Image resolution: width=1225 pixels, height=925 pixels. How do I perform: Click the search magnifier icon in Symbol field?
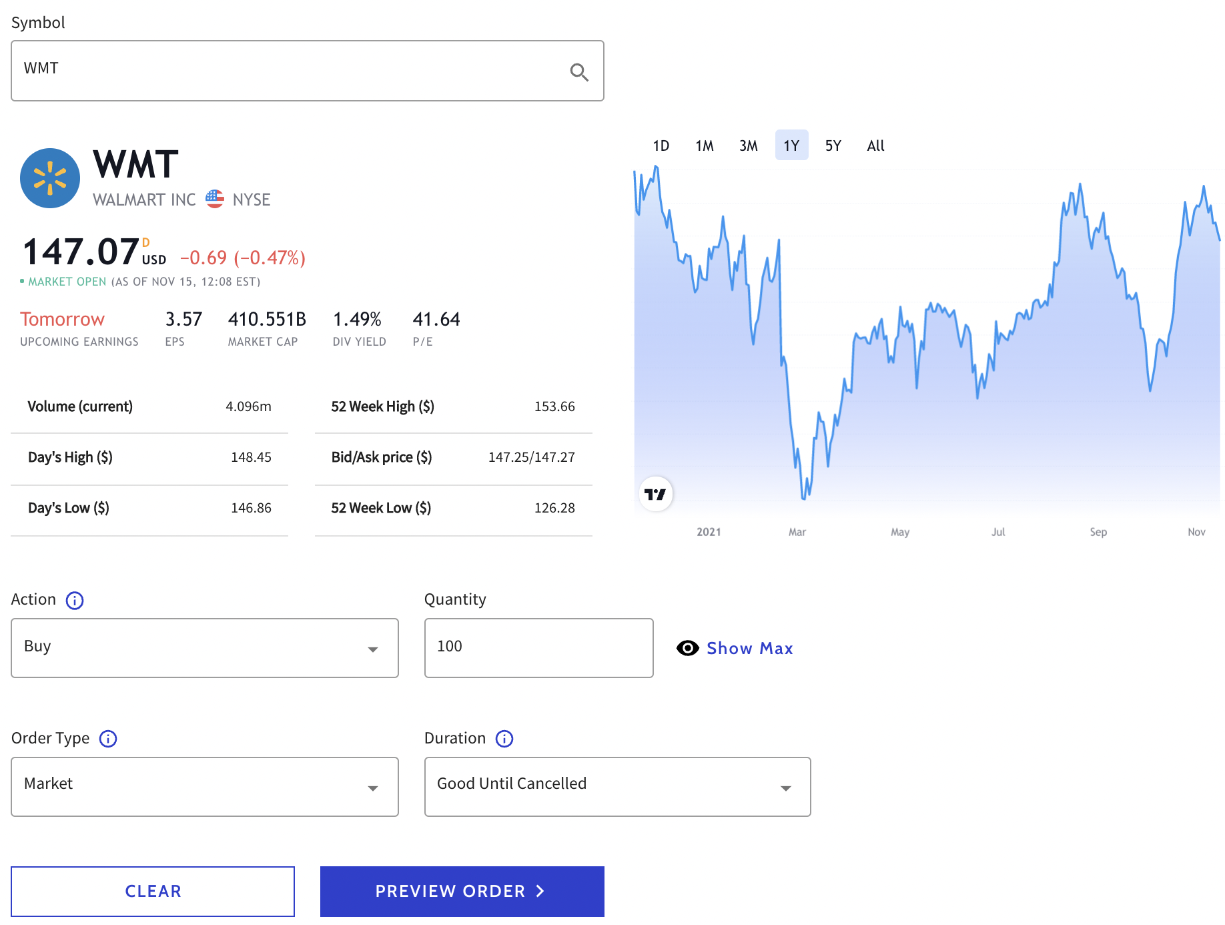(578, 72)
